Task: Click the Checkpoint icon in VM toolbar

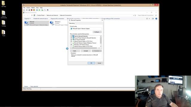Action: point(42,10)
